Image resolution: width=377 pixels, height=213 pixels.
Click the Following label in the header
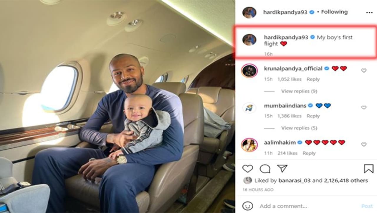(x=334, y=12)
